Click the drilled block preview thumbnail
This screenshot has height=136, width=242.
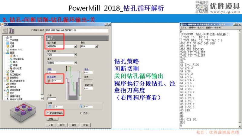(23, 112)
